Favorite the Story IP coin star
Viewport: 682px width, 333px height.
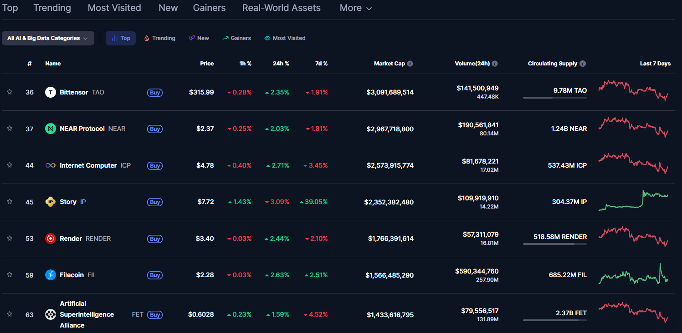[x=10, y=202]
